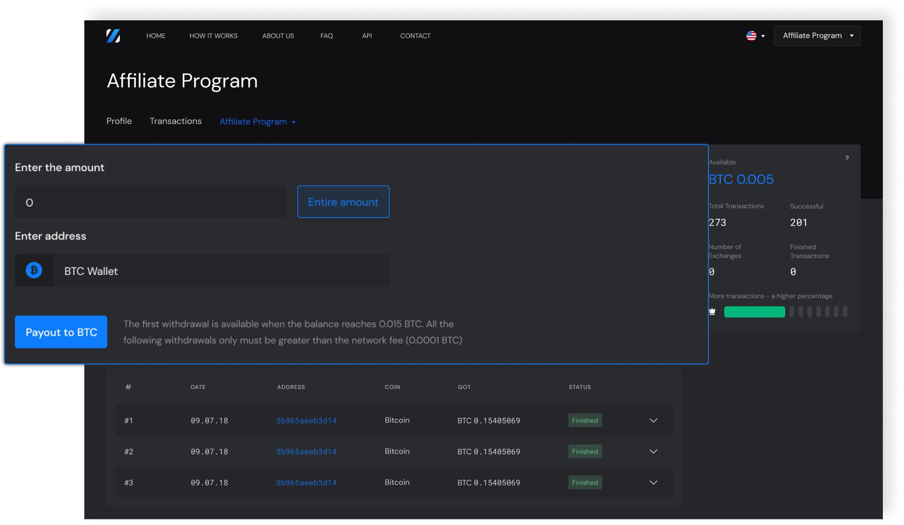904x525 pixels.
Task: Click the Bitcoin coin icon in address field
Action: point(34,270)
